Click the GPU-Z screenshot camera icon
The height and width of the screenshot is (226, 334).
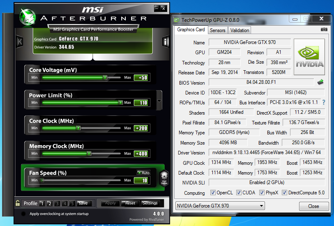(x=324, y=30)
